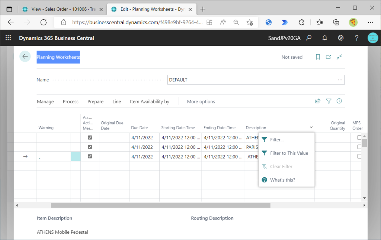Select the PARIS row Due Date cell 4/11/2022
Screen dimensions: 381x240
pyautogui.click(x=144, y=147)
